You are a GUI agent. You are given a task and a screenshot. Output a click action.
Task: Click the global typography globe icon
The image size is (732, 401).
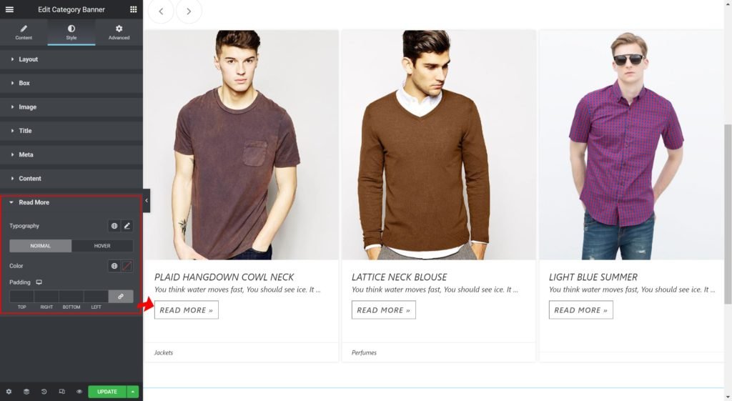[114, 226]
